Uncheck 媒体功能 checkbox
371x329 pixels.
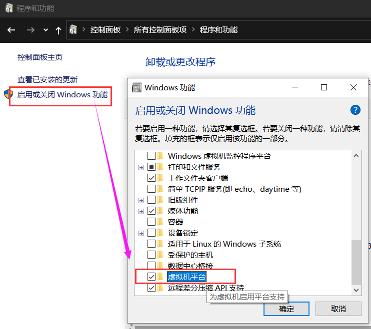coord(151,211)
